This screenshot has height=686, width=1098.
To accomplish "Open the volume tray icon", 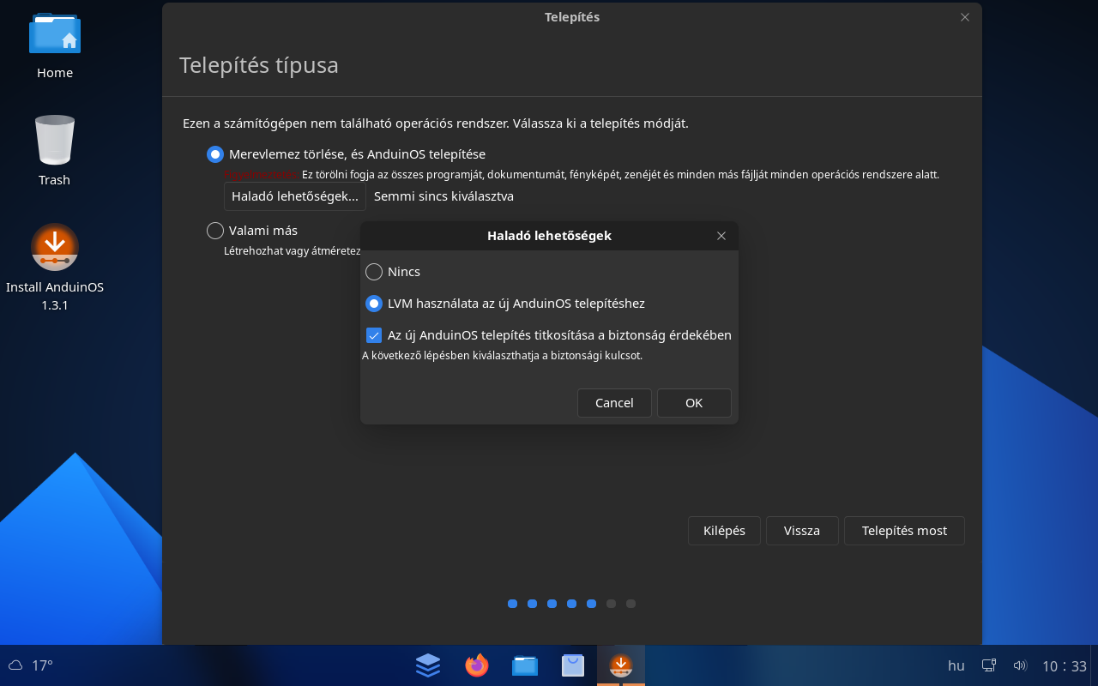I will 1020,665.
